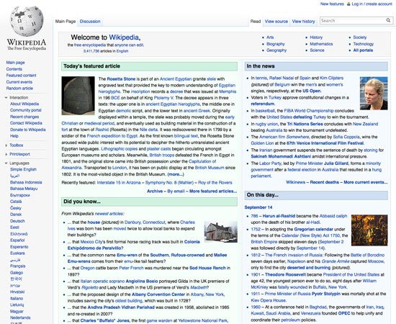Click the user icon beside Log in
This screenshot has width=396, height=324.
348,4
